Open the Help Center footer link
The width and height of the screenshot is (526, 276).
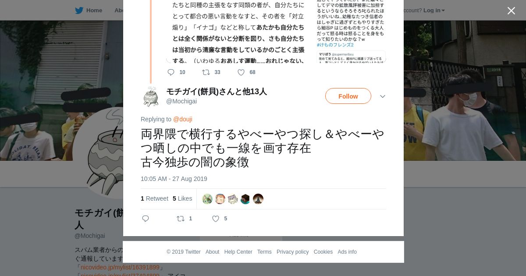coord(238,252)
